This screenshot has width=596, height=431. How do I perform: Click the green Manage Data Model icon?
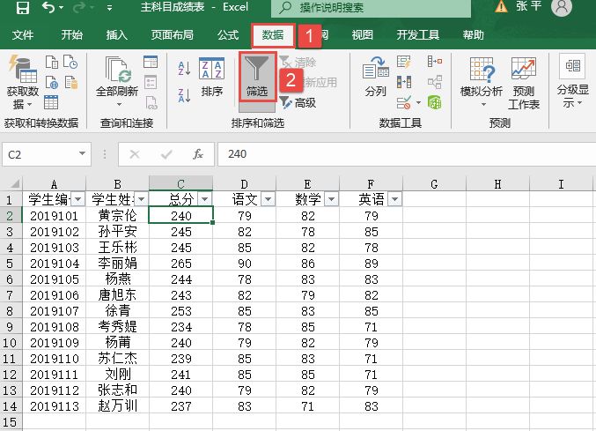point(435,102)
